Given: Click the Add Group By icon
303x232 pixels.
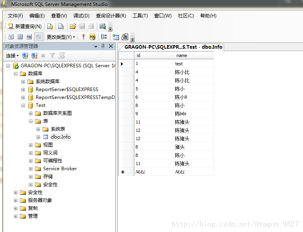Looking at the screenshot, I should (x=104, y=37).
